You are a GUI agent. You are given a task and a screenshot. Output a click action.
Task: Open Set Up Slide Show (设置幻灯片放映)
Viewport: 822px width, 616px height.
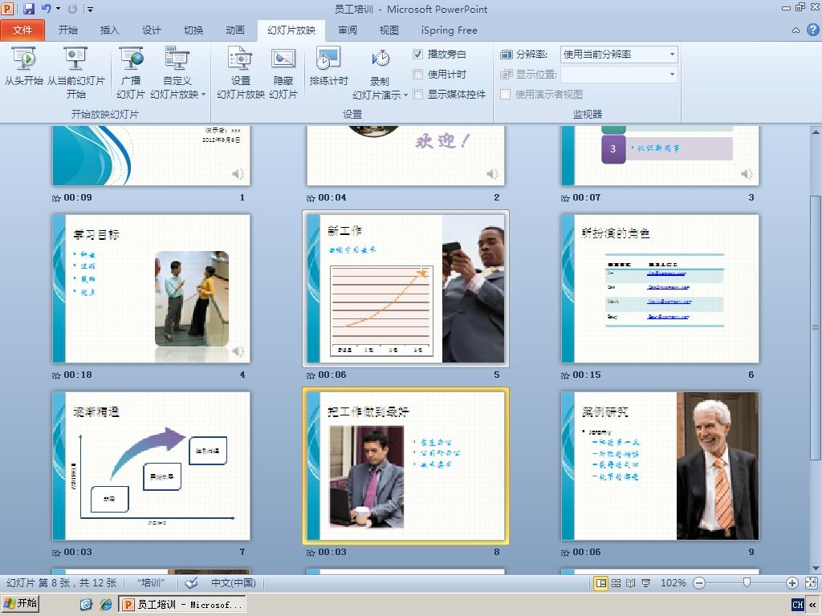(241, 73)
